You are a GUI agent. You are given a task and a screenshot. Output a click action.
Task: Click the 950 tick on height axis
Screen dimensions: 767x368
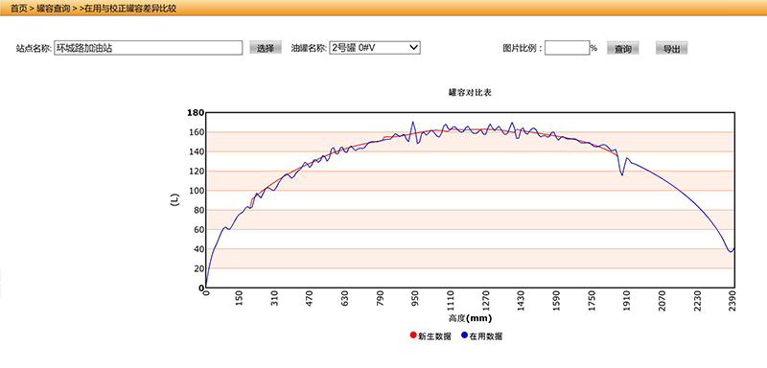(415, 299)
